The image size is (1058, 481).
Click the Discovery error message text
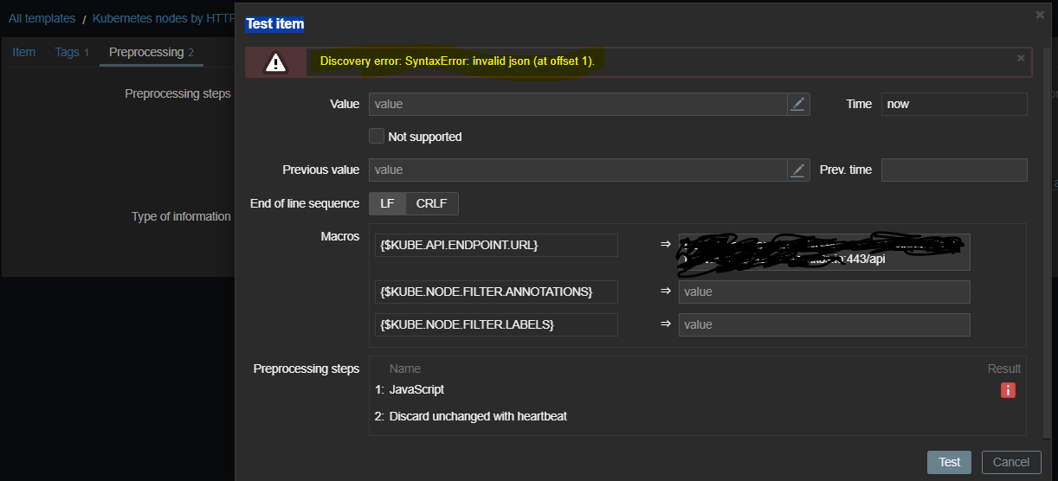point(457,61)
